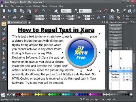This screenshot has height=102, width=136.
Task: Click the New layer button
Action: [116, 25]
